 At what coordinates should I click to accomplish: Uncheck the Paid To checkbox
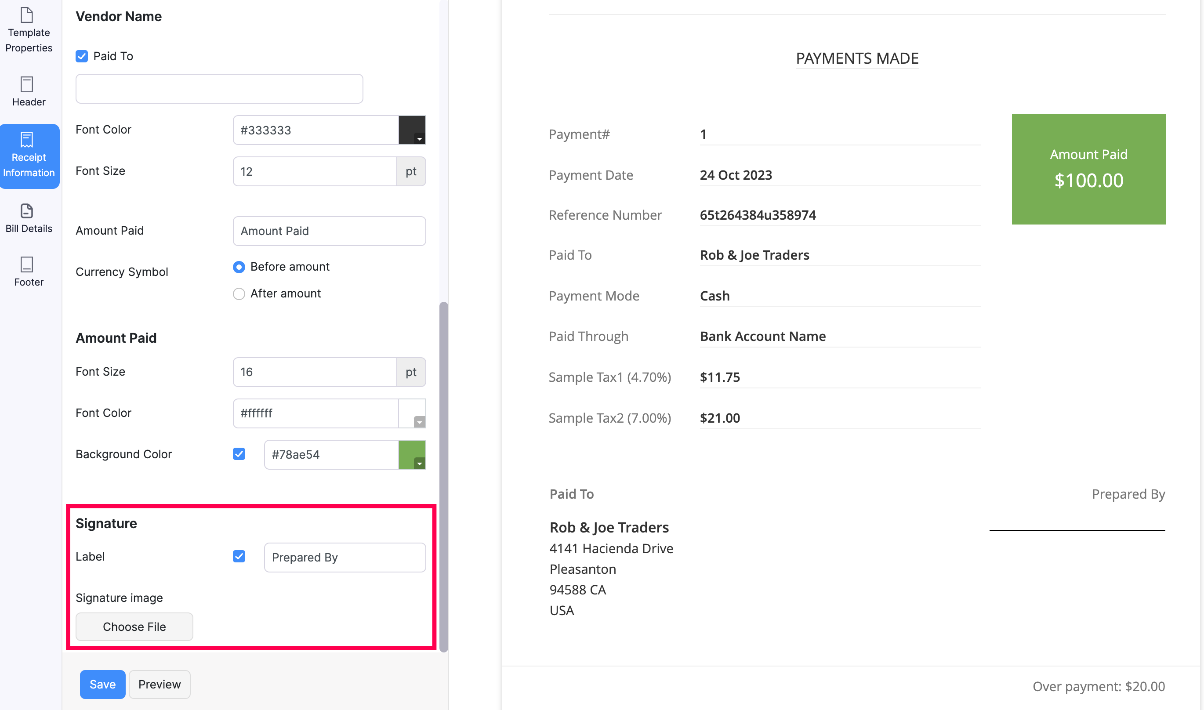[81, 56]
